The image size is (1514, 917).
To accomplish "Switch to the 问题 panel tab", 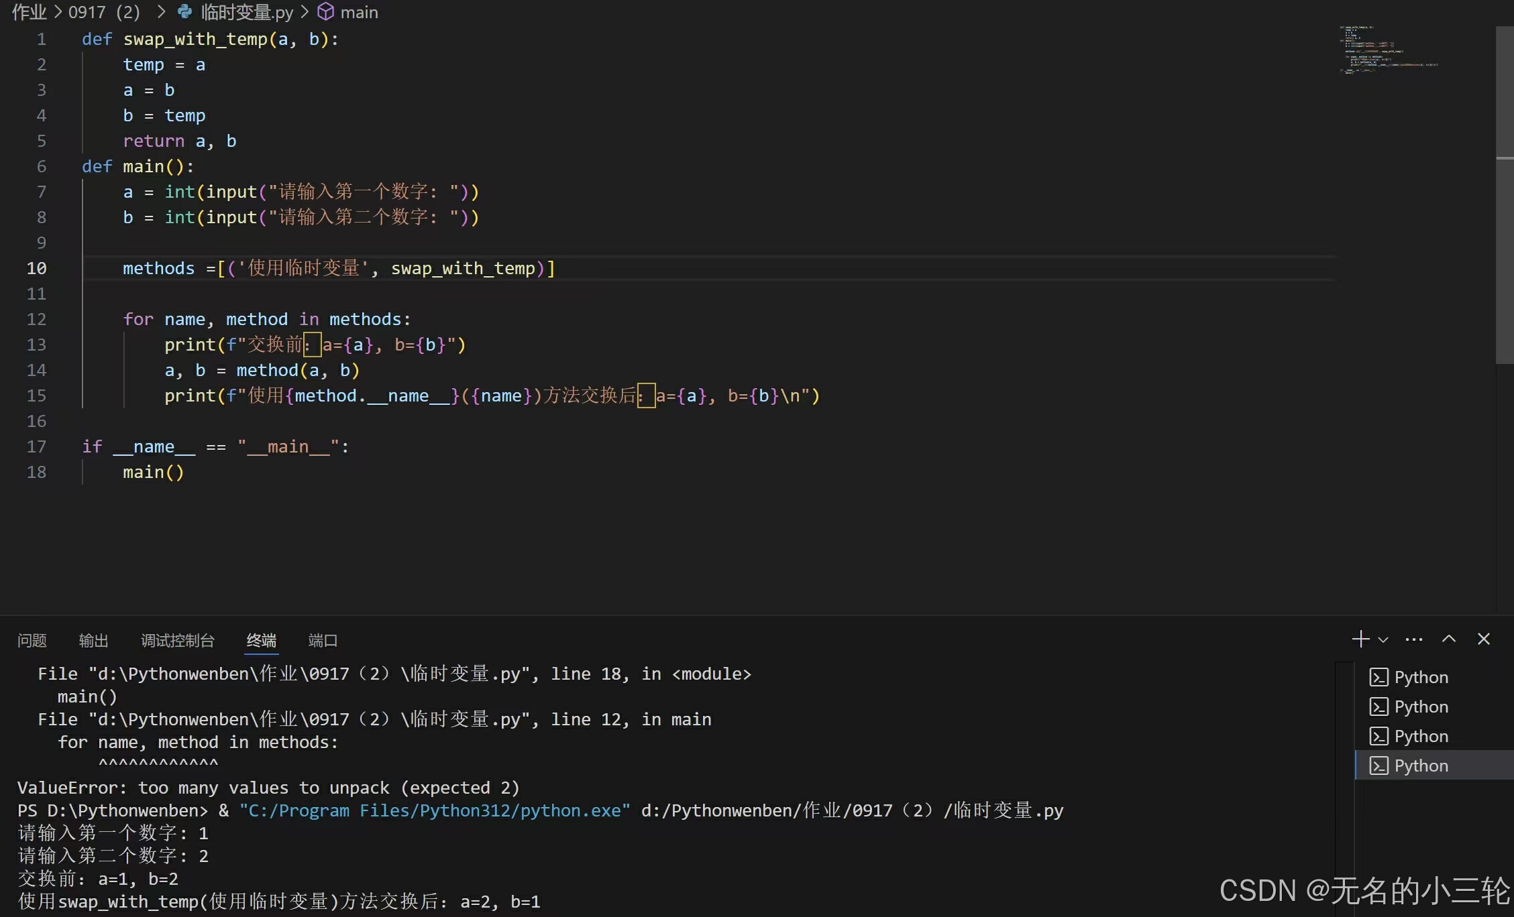I will [x=32, y=640].
